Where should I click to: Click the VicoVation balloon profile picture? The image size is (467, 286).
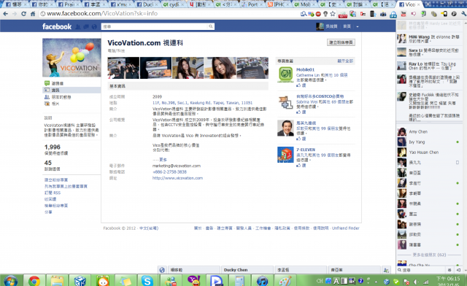(72, 58)
